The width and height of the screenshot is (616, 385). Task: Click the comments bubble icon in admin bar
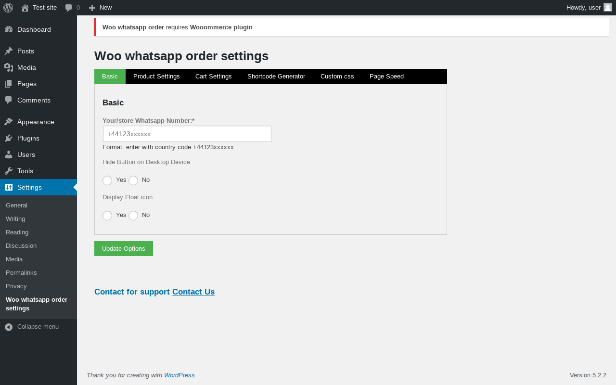[68, 8]
